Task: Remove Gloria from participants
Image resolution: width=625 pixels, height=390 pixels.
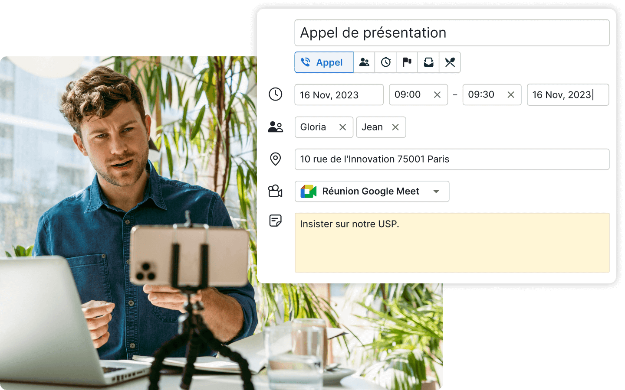Action: click(342, 127)
